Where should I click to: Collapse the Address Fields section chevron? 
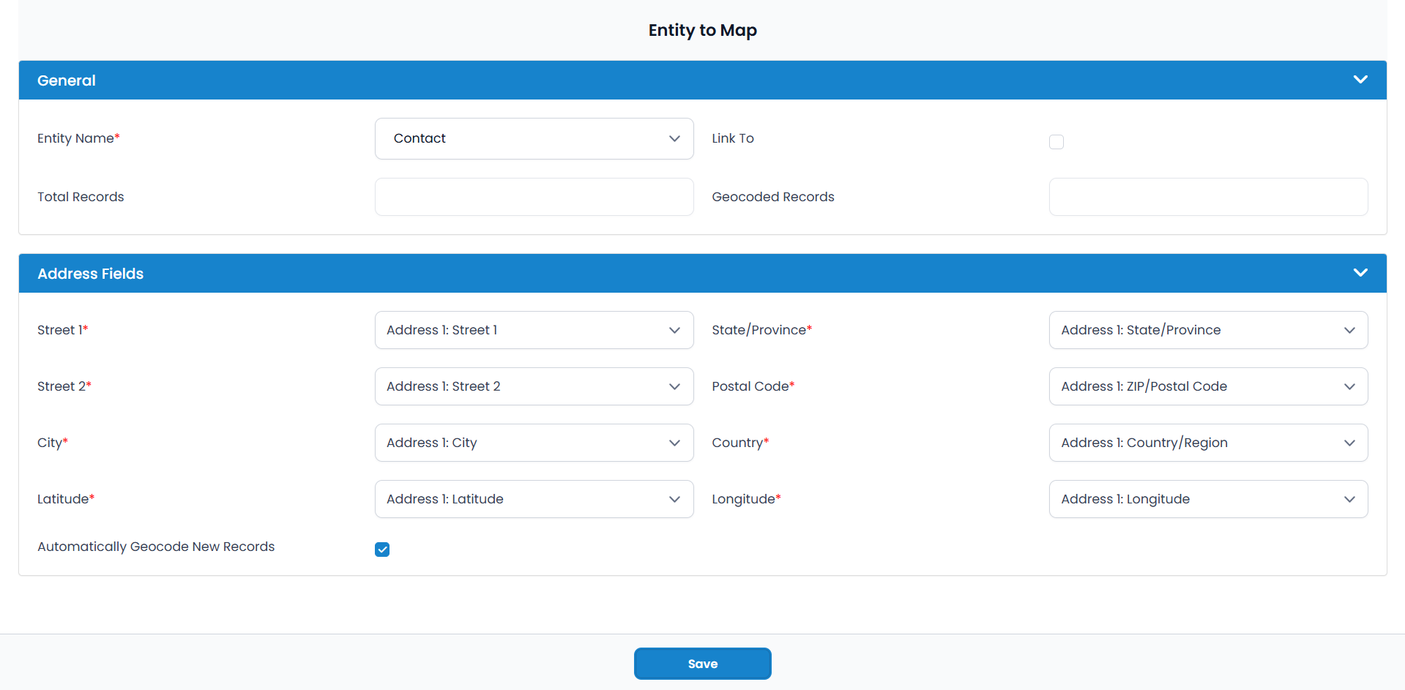(1360, 273)
